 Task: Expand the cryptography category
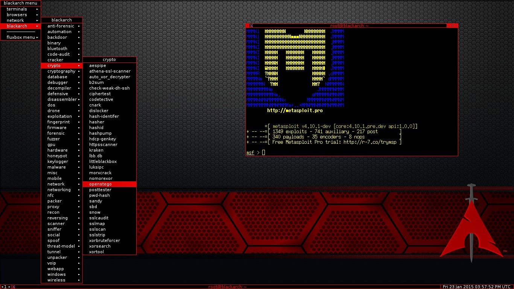pos(62,71)
